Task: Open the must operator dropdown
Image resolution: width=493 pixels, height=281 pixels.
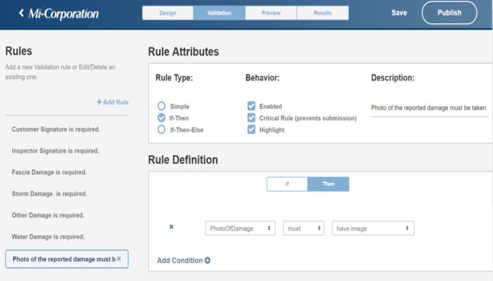Action: (x=303, y=229)
